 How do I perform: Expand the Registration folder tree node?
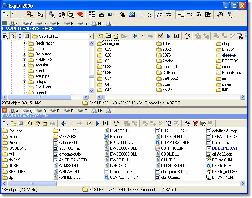coord(25,43)
